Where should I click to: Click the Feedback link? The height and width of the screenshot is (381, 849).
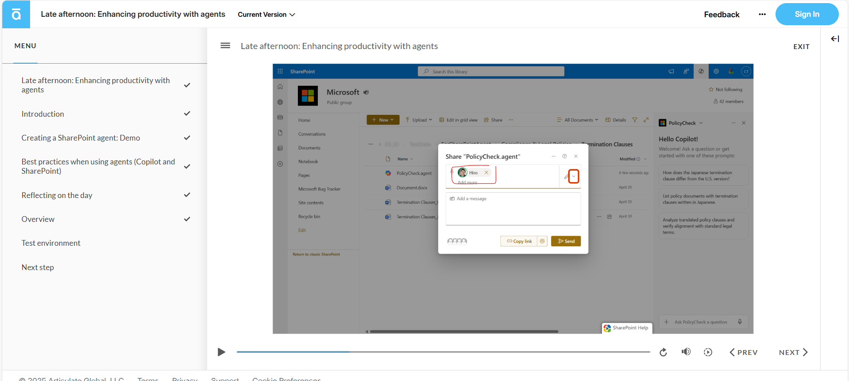coord(722,15)
